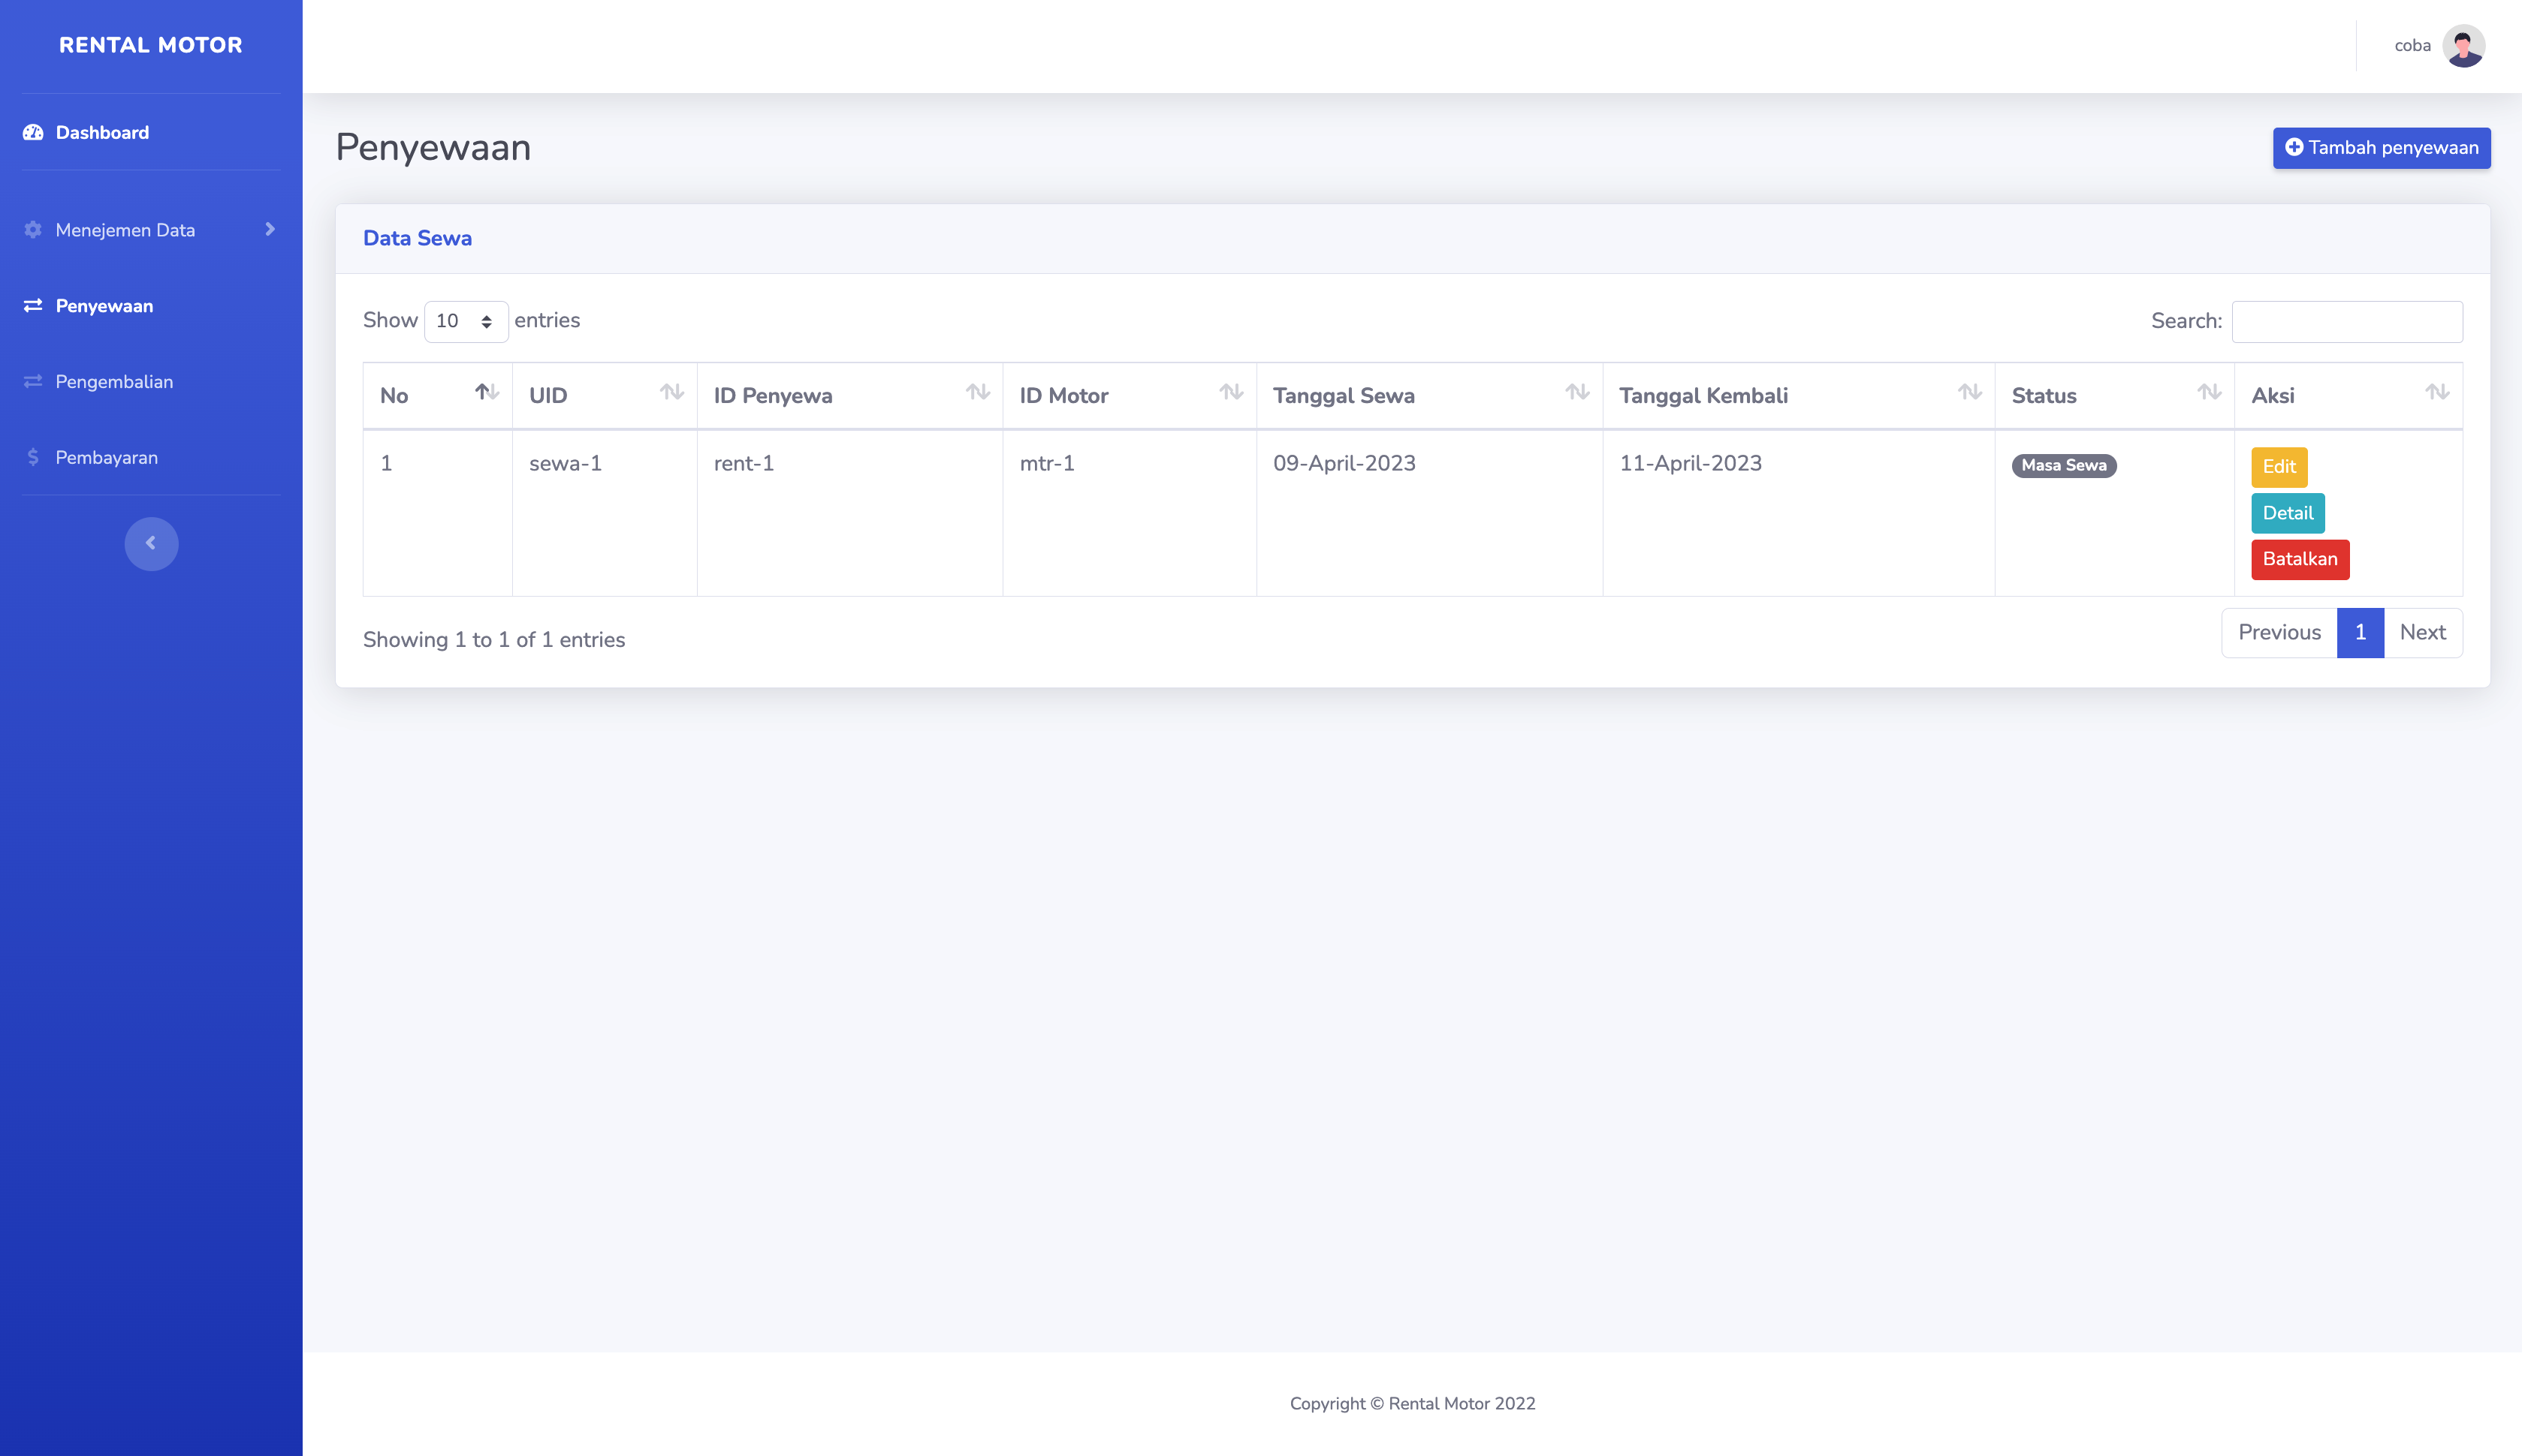Click the Masa Sewa status badge

[x=2064, y=465]
